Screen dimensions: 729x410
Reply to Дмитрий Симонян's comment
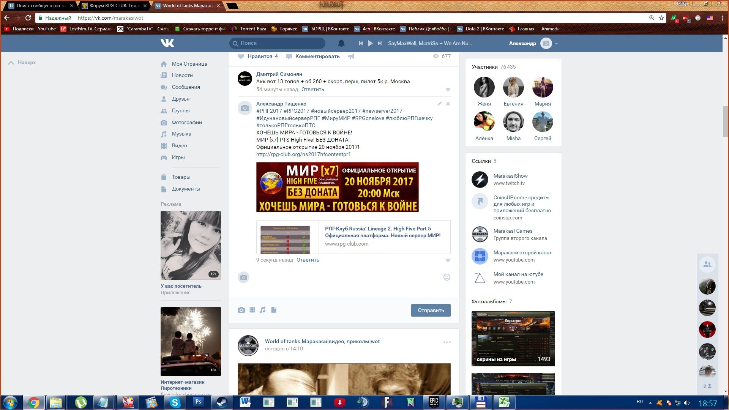tap(312, 89)
